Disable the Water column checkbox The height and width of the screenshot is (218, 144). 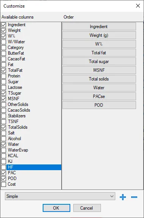[x=4, y=144]
